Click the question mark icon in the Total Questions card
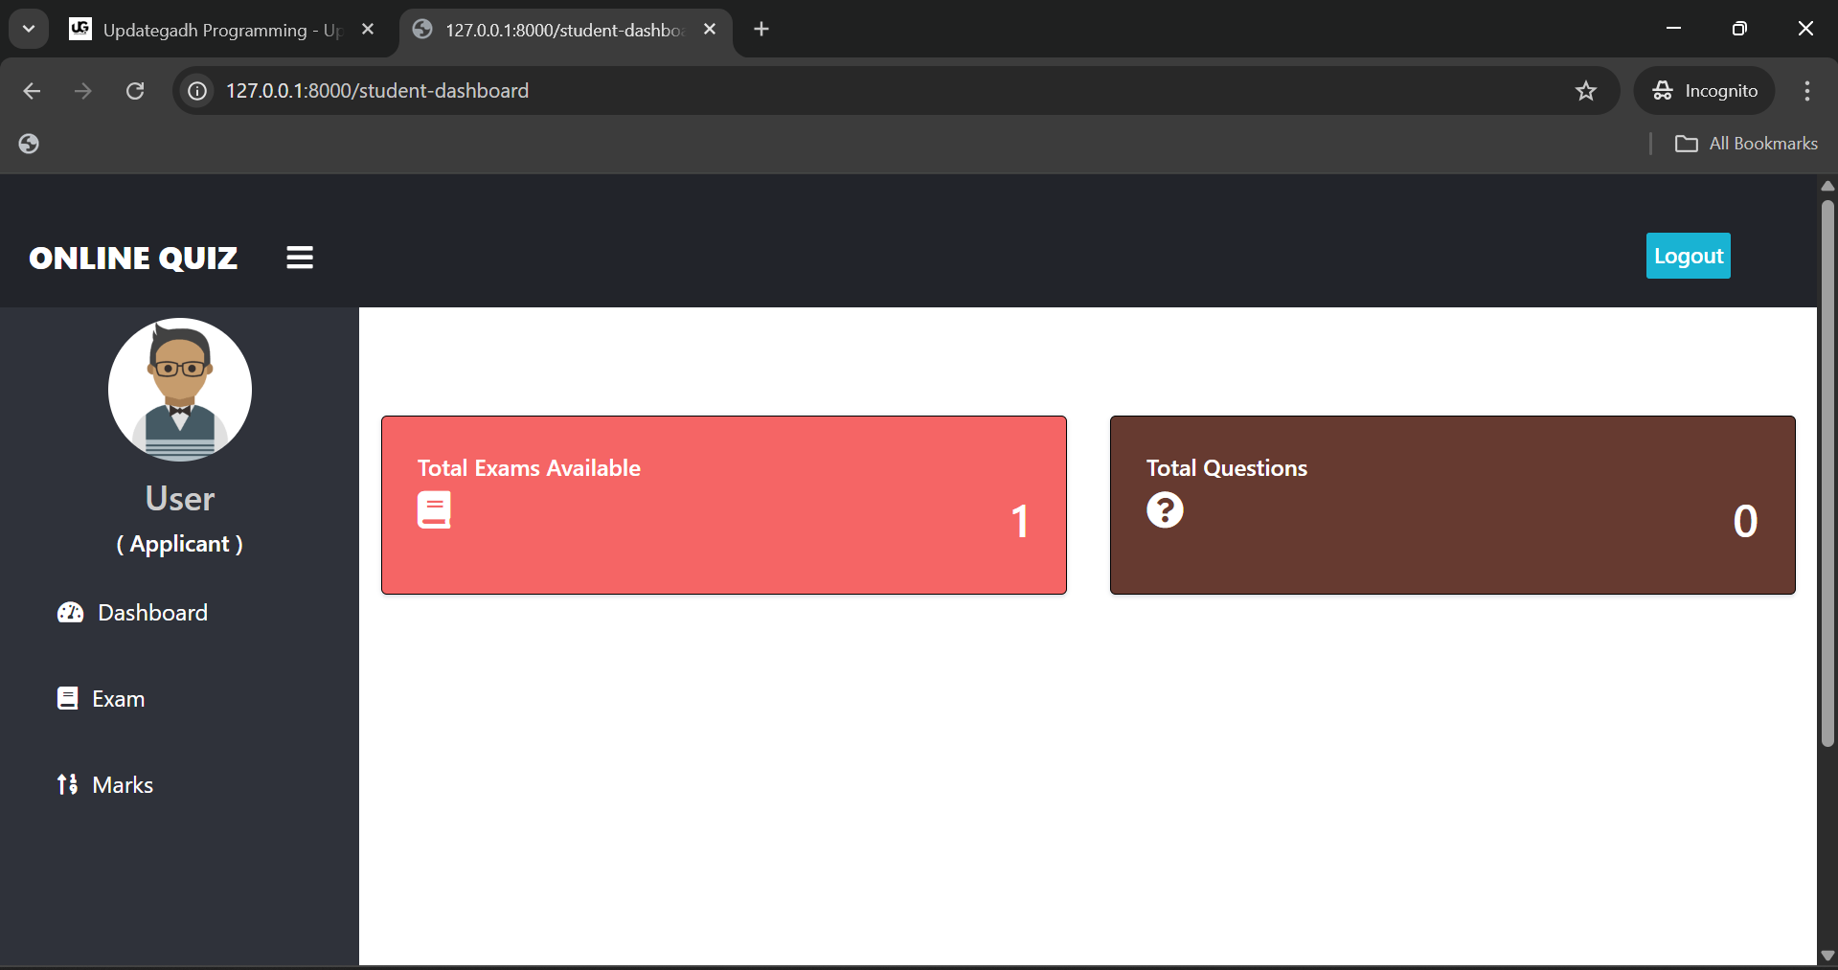Screen dimensions: 1838x970 click(1165, 510)
